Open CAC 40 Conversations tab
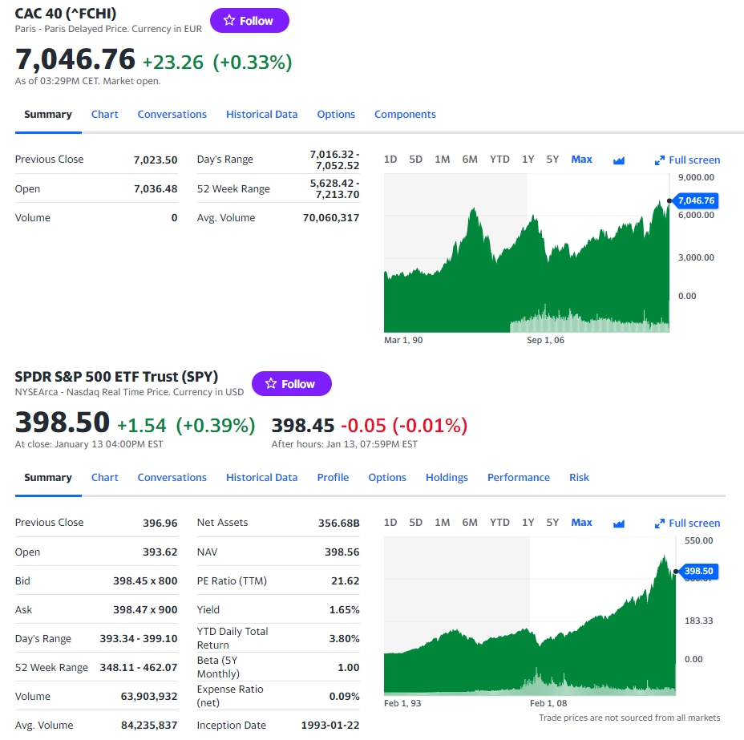 pos(172,115)
